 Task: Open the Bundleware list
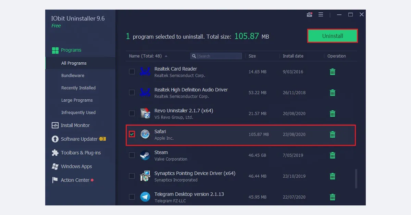73,75
